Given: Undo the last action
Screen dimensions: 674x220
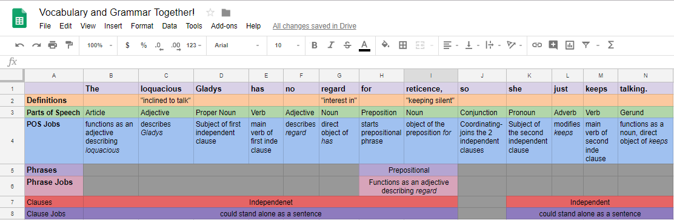Looking at the screenshot, I should (20, 45).
